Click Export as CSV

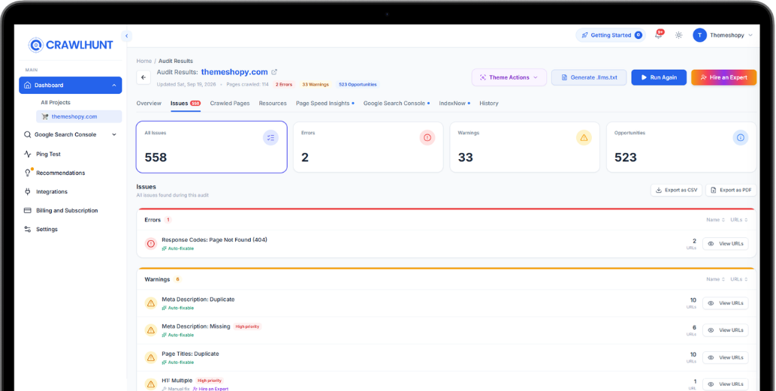[x=676, y=190]
